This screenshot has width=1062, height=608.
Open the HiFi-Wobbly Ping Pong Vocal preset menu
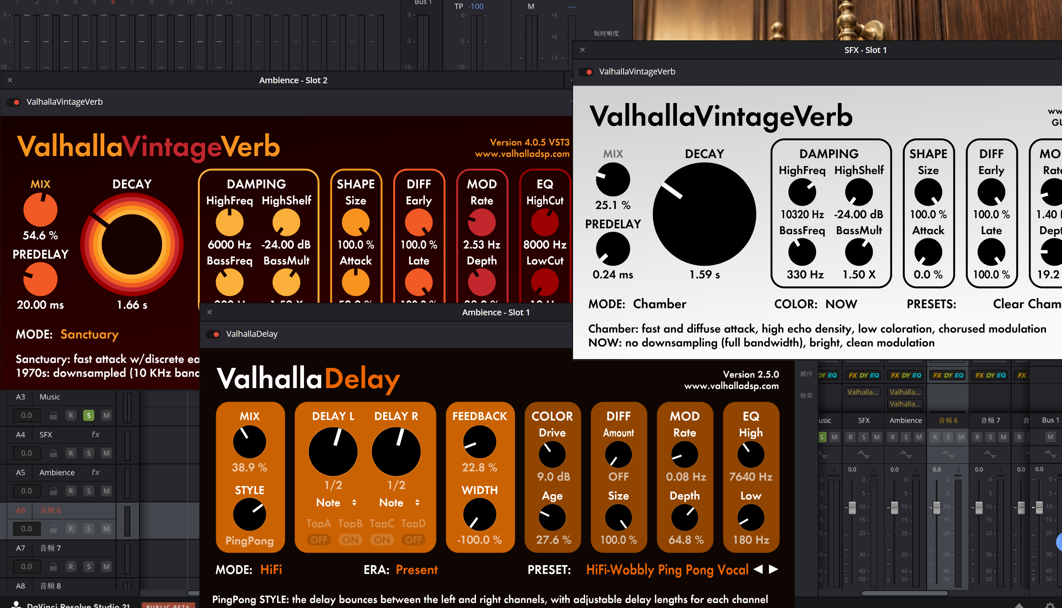[667, 570]
